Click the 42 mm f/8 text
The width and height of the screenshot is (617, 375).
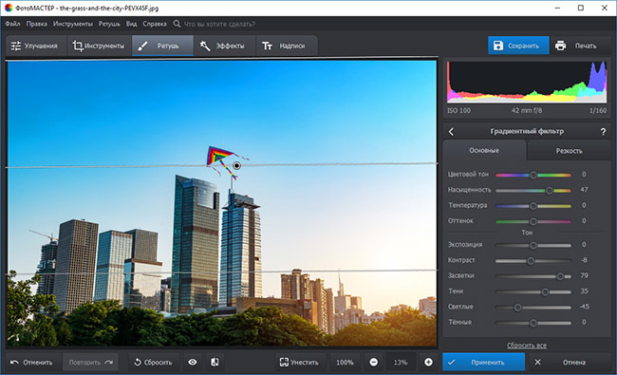pyautogui.click(x=527, y=110)
